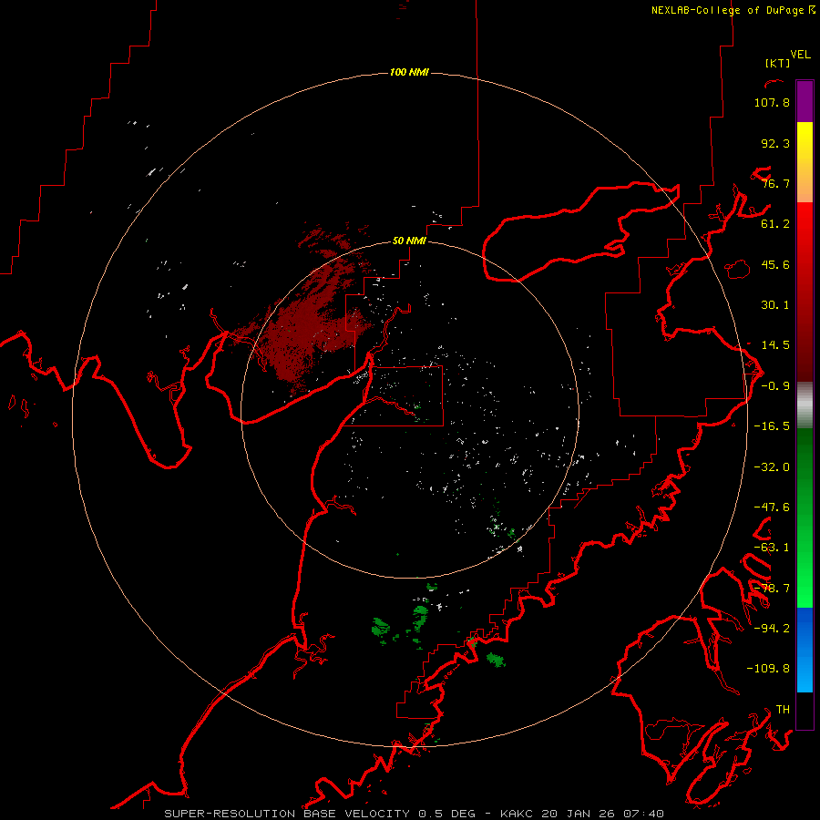Click the 45.6 velocity scale value
The height and width of the screenshot is (820, 820).
tap(775, 264)
